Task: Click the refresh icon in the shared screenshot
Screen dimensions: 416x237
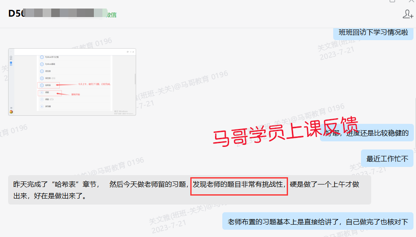Action: (127, 51)
